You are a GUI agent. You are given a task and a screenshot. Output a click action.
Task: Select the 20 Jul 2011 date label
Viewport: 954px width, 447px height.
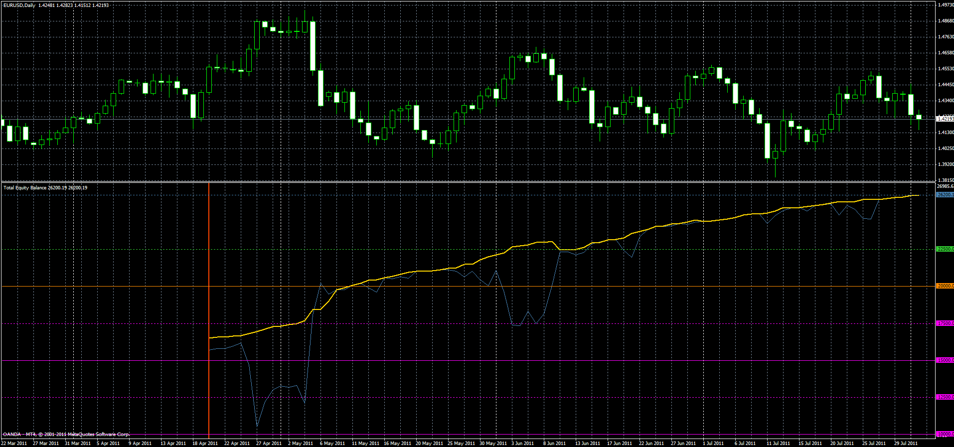click(x=842, y=444)
